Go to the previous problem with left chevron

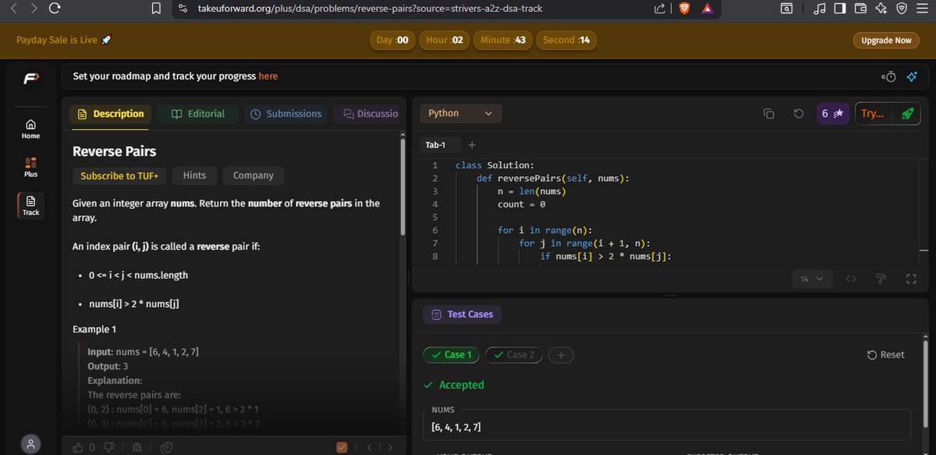[x=369, y=447]
